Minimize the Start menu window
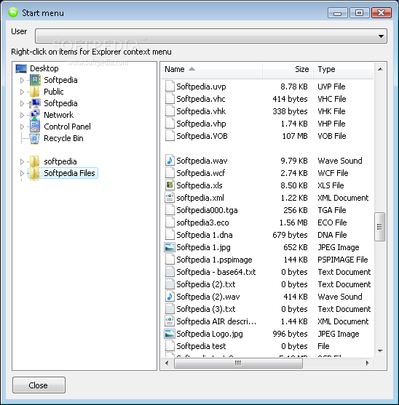The width and height of the screenshot is (399, 405). pos(337,12)
